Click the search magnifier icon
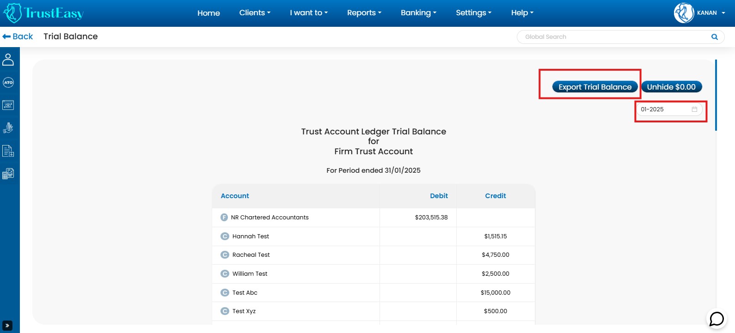Viewport: 735px width, 333px height. 714,37
